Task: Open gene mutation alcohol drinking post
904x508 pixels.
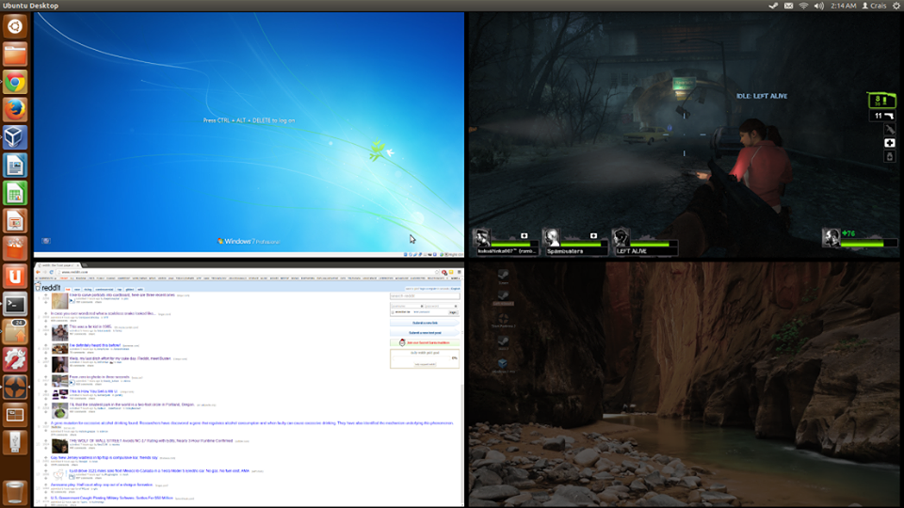Action: pyautogui.click(x=252, y=422)
